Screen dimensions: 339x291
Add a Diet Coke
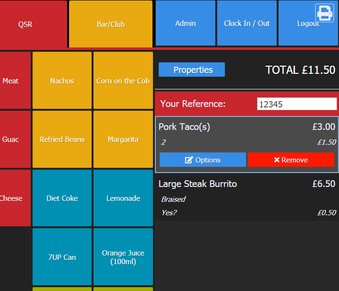(62, 198)
